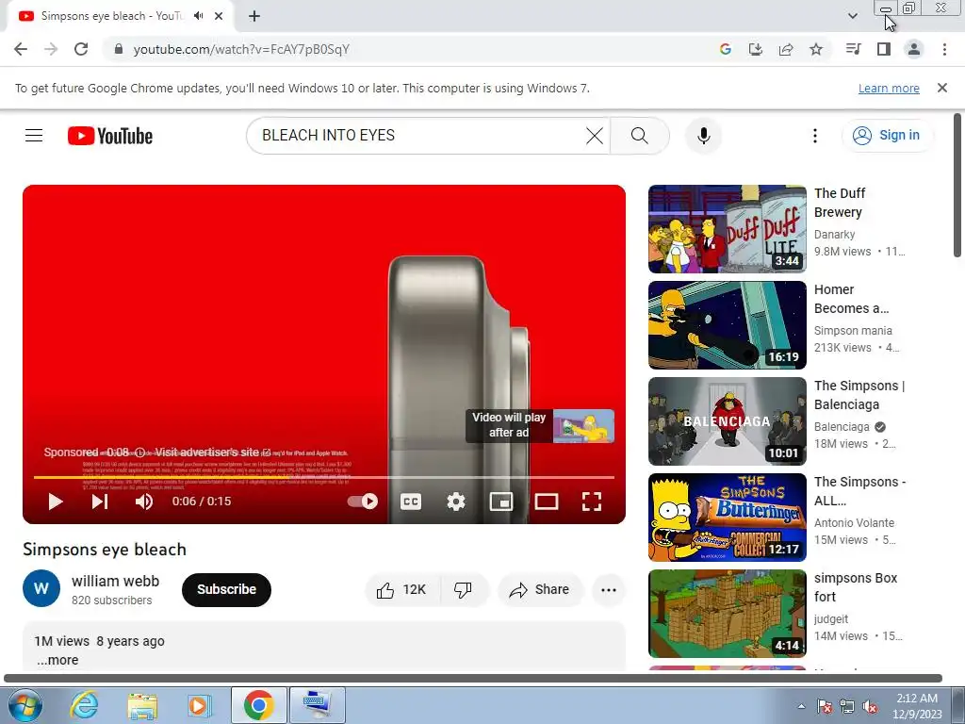965x724 pixels.
Task: Dislike this video
Action: tap(464, 590)
